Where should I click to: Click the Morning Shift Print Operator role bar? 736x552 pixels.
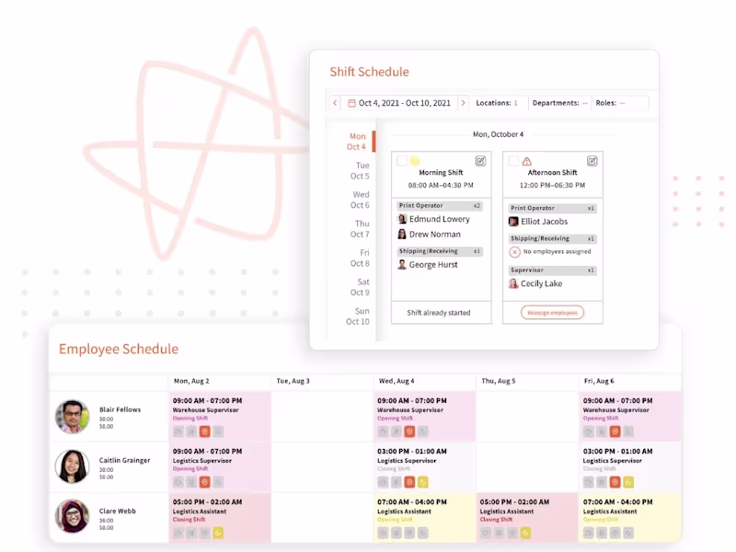(x=440, y=205)
